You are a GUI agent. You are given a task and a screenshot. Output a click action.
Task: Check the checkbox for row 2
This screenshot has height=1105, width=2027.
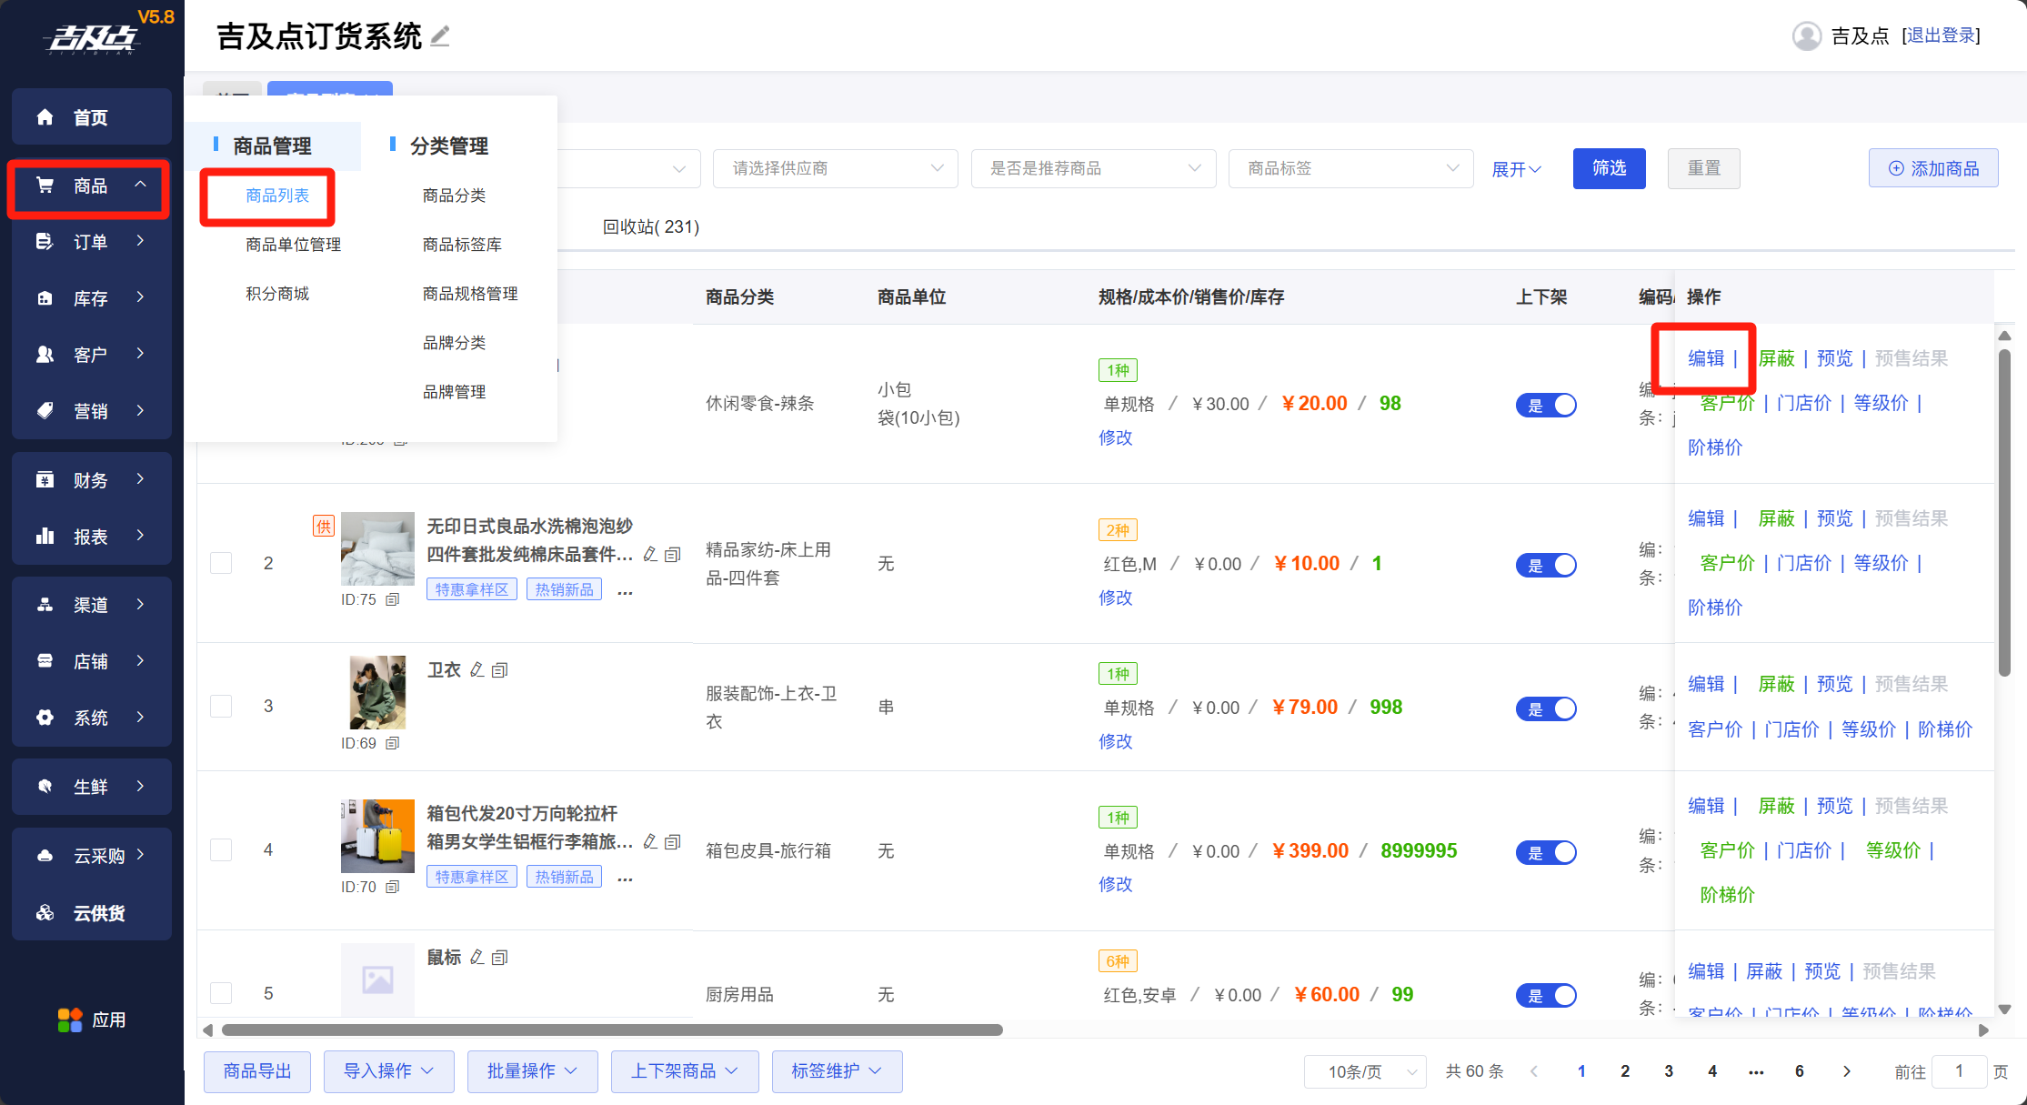(x=221, y=563)
